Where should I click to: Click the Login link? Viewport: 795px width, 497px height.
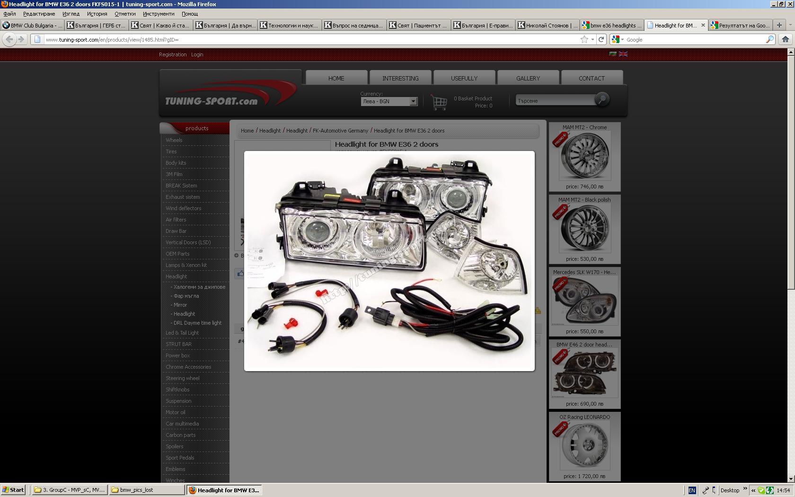pos(197,54)
